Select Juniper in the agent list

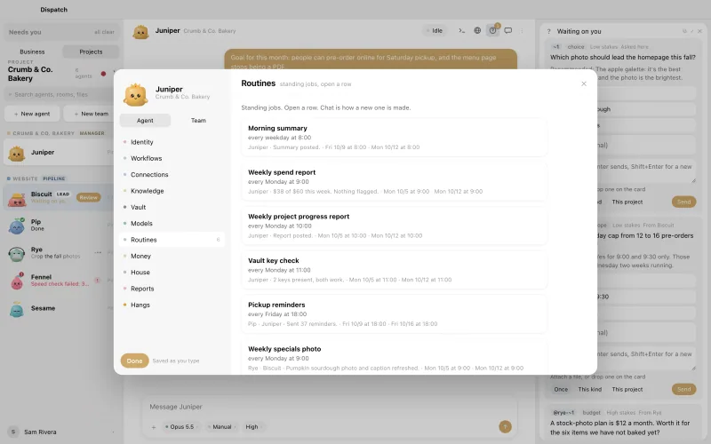(59, 153)
